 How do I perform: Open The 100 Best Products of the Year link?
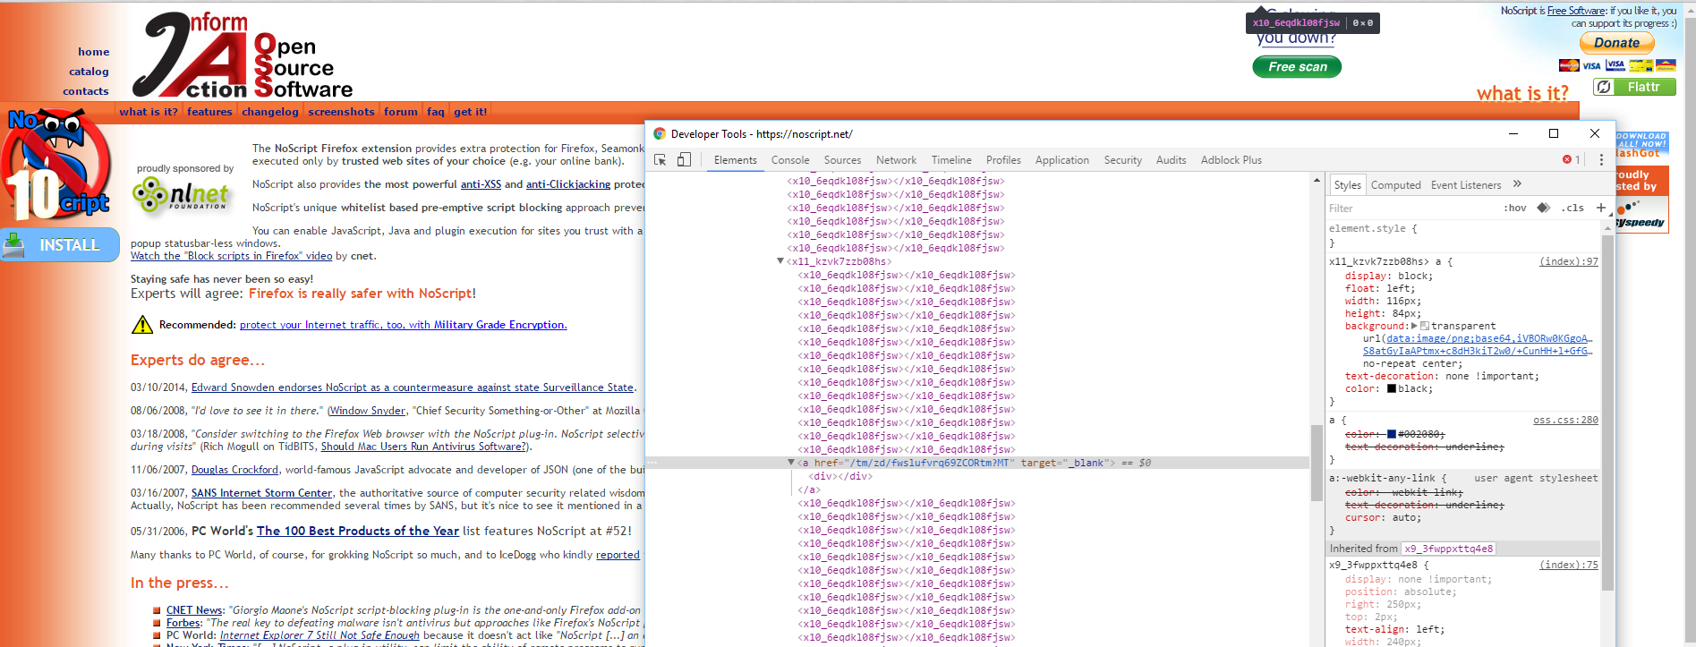(x=358, y=531)
